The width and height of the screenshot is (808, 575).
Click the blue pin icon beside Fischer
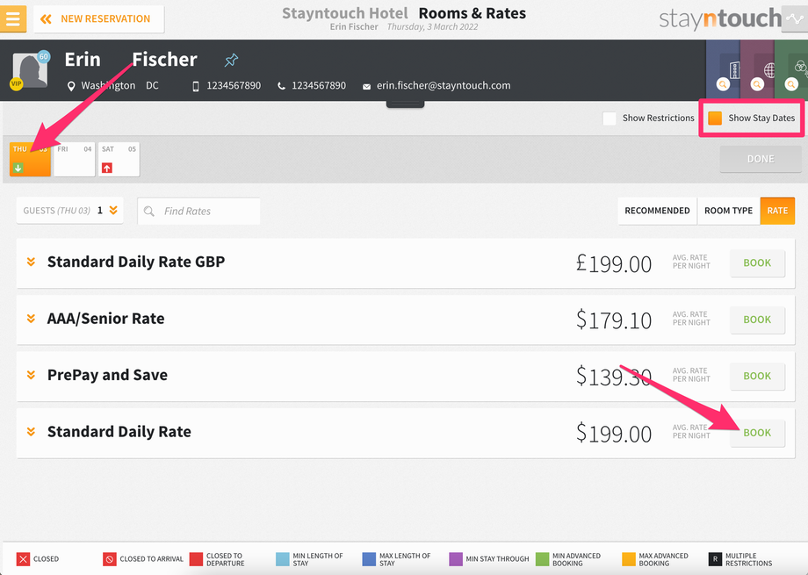(231, 61)
